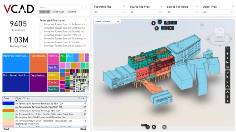The height and width of the screenshot is (132, 236).
Task: Click the funnel filter button at top
Action: pyautogui.click(x=170, y=28)
